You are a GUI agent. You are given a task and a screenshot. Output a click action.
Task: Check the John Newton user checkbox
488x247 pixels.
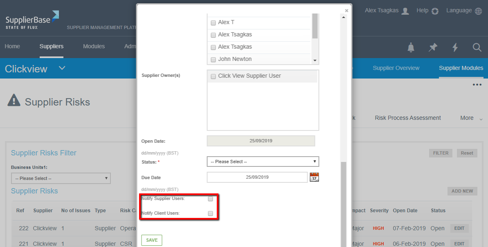point(213,60)
